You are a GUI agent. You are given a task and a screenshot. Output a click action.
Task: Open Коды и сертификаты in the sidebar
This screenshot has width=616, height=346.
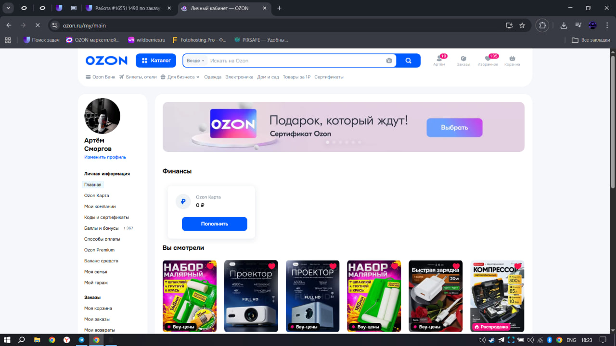pyautogui.click(x=106, y=217)
